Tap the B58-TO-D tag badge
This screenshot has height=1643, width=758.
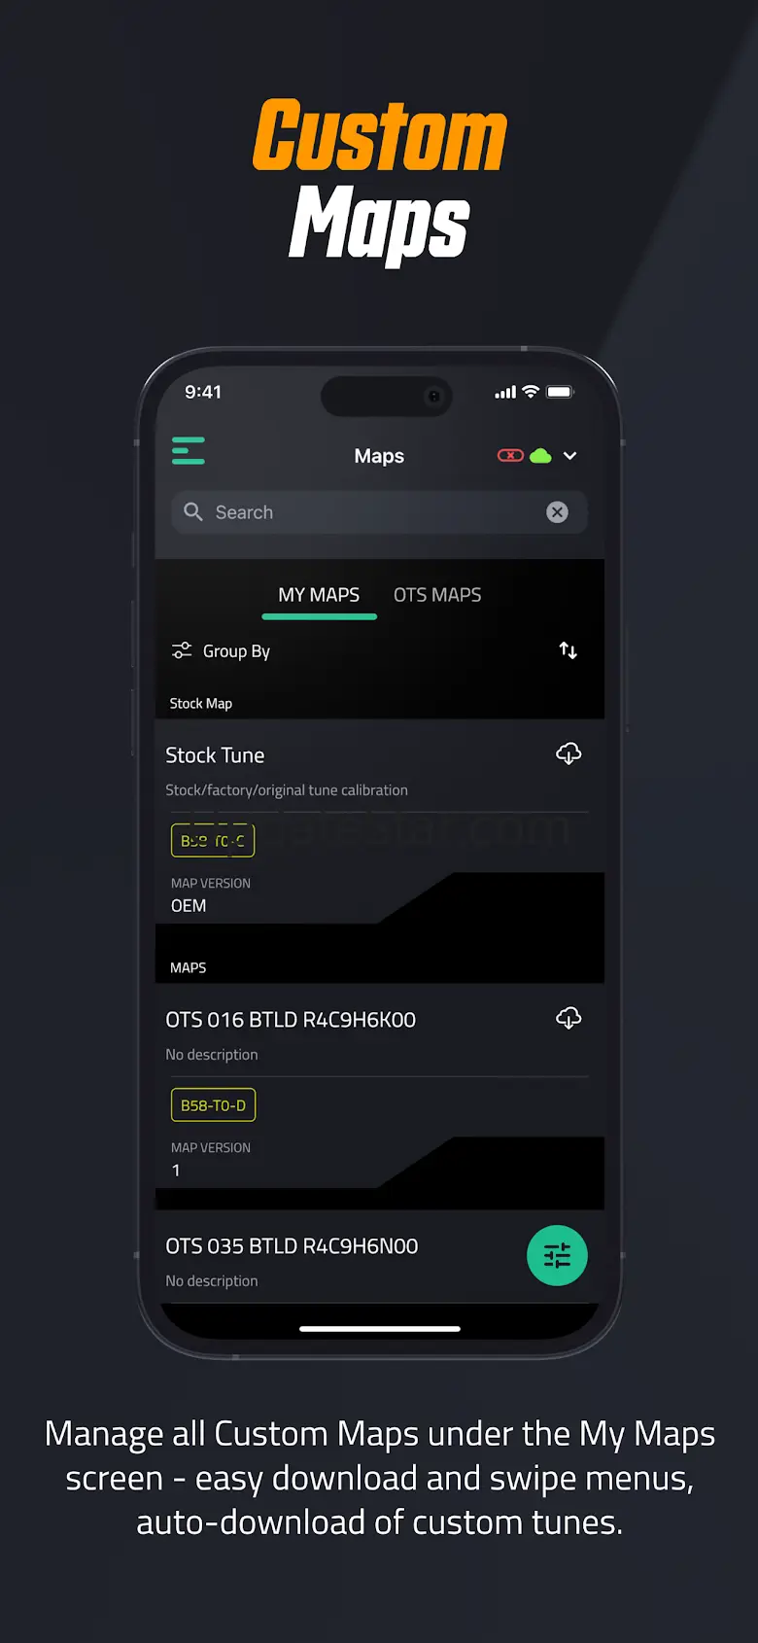tap(213, 1105)
